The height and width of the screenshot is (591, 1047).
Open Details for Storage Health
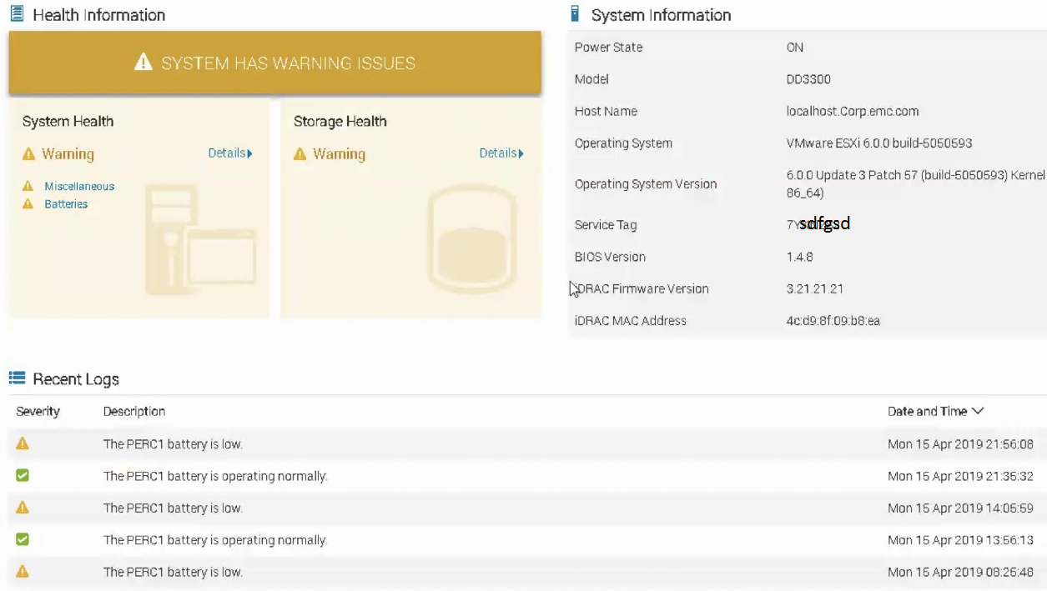[501, 153]
